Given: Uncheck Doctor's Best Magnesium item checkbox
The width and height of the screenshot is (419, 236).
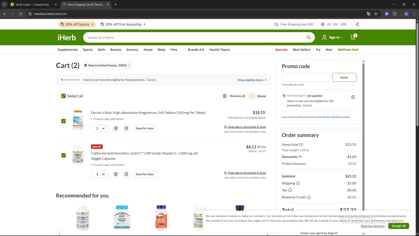Looking at the screenshot, I should pos(63,121).
